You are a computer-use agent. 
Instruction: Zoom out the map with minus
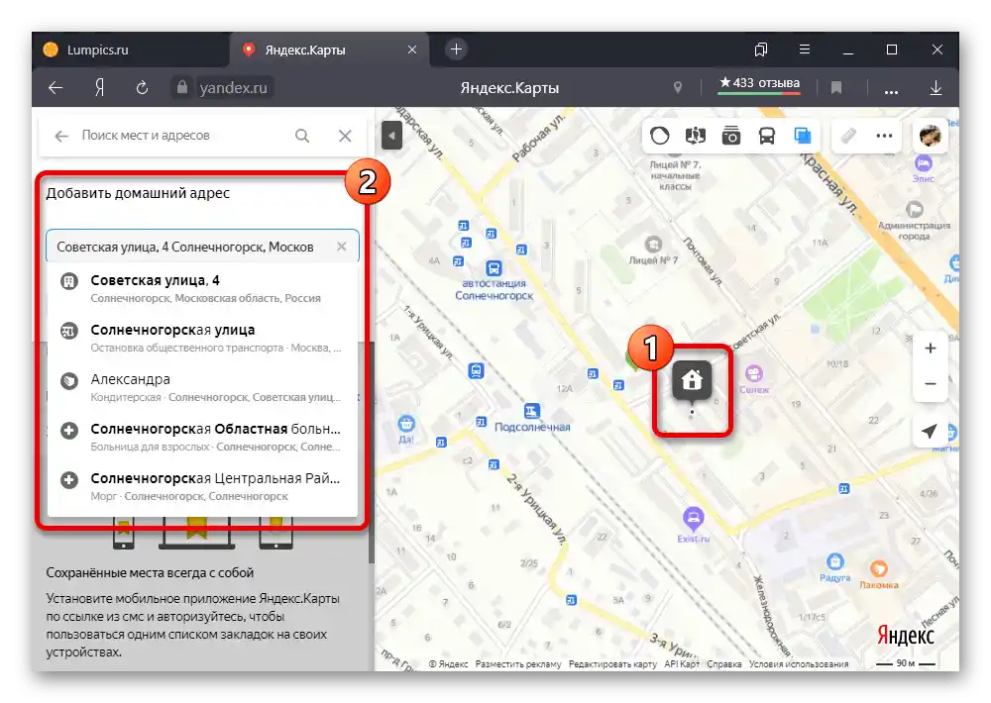click(x=931, y=383)
